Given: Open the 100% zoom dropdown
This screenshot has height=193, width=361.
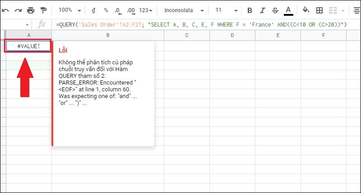Looking at the screenshot, I should (70, 10).
